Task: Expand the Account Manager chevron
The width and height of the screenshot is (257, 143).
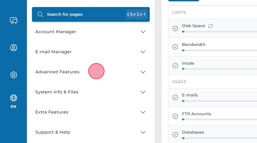Action: pyautogui.click(x=143, y=32)
